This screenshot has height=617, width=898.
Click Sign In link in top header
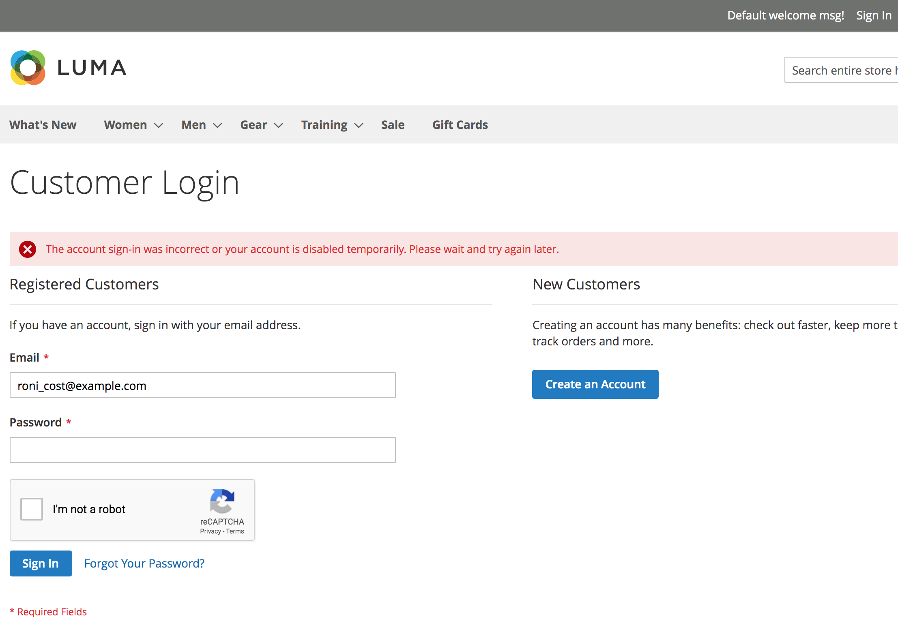click(874, 15)
